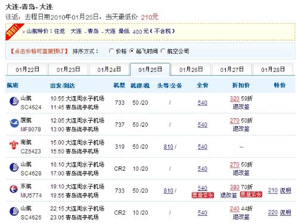Book discount price 270 for MF8078
The height and width of the screenshot is (223, 298).
tap(234, 121)
